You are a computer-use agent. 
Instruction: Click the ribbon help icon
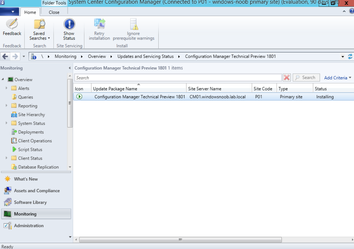click(351, 11)
